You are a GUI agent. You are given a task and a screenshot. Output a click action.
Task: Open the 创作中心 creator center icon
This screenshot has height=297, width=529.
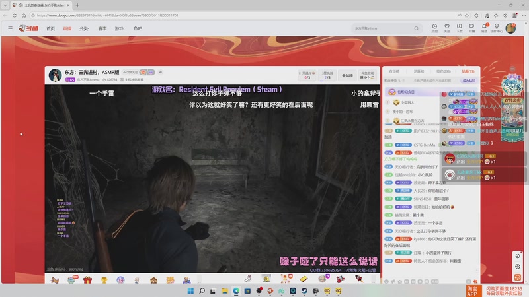pyautogui.click(x=497, y=28)
